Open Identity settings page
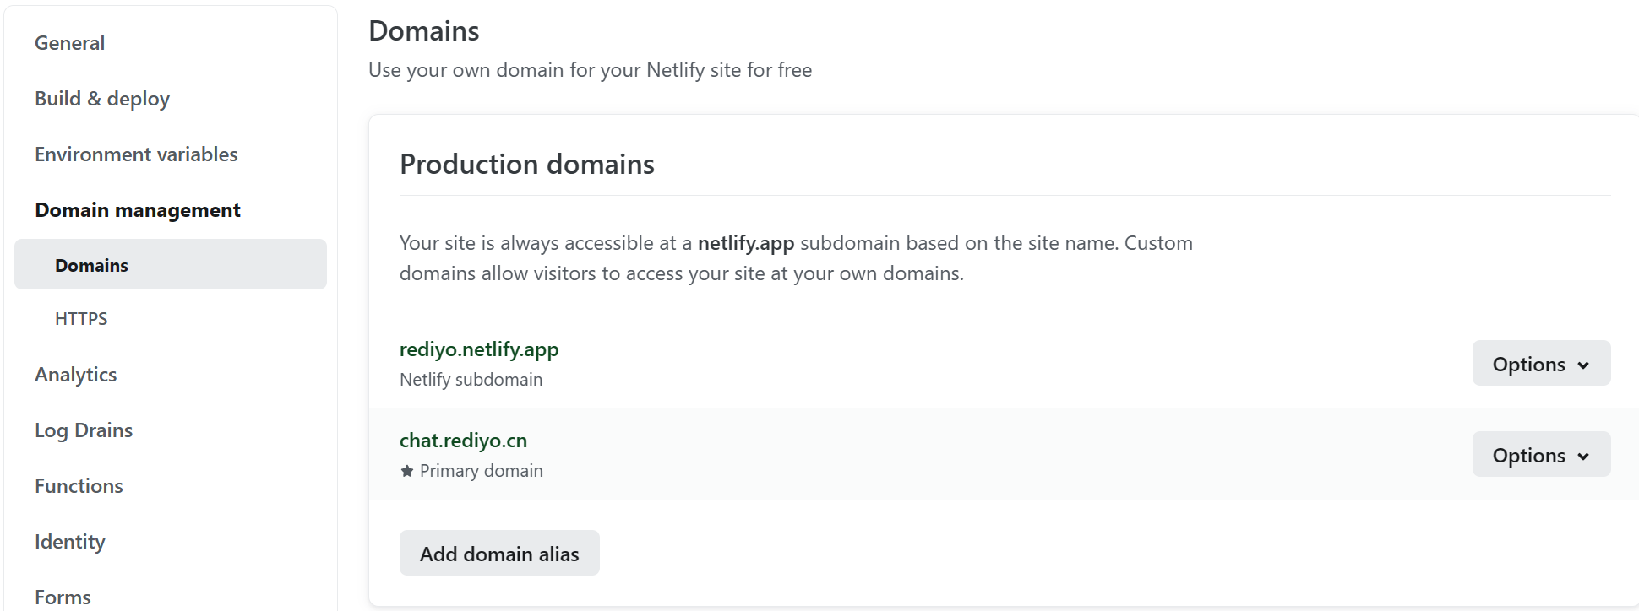Screen dimensions: 1639x611 (x=70, y=542)
